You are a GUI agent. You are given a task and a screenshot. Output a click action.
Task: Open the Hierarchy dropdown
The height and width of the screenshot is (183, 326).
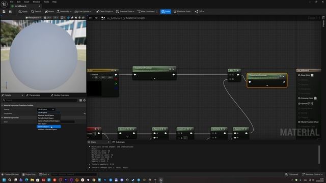tap(64, 12)
